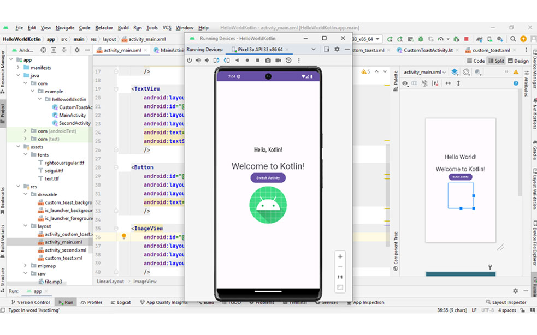Switch editor to Design view
The width and height of the screenshot is (537, 335).
point(518,61)
